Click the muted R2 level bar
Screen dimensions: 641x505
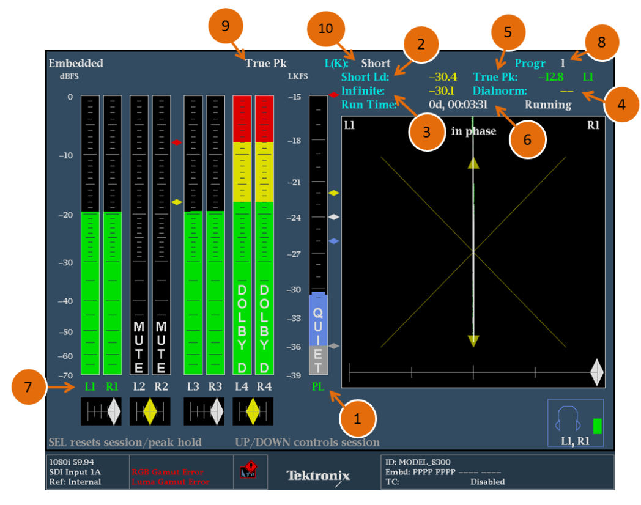pos(161,235)
